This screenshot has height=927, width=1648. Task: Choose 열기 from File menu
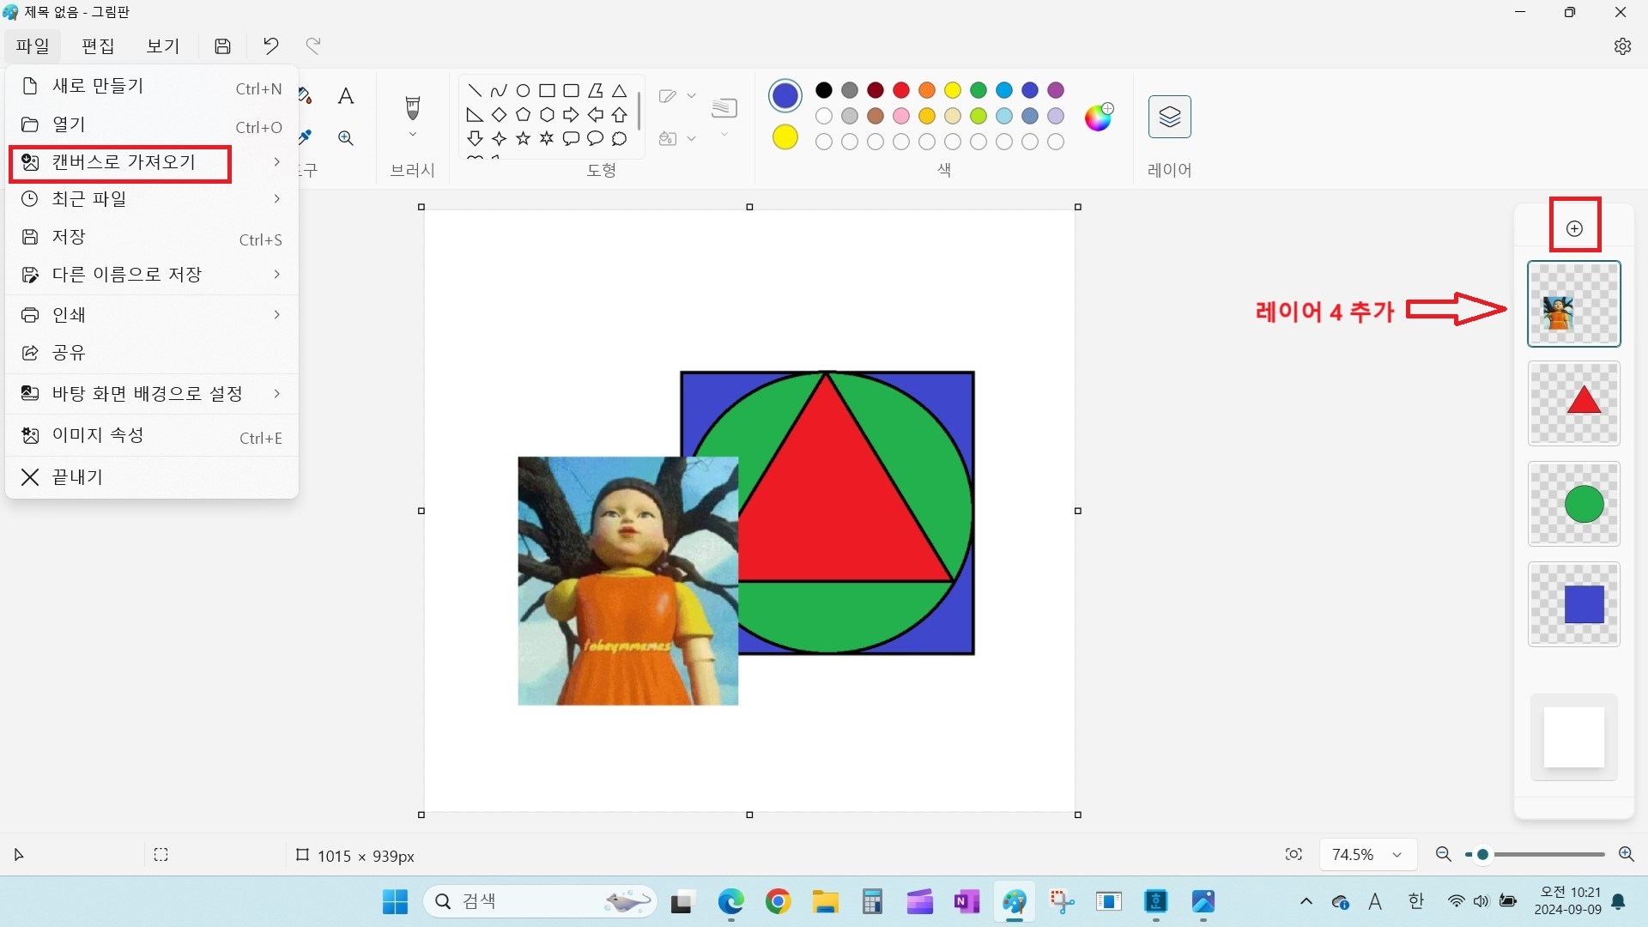152,125
